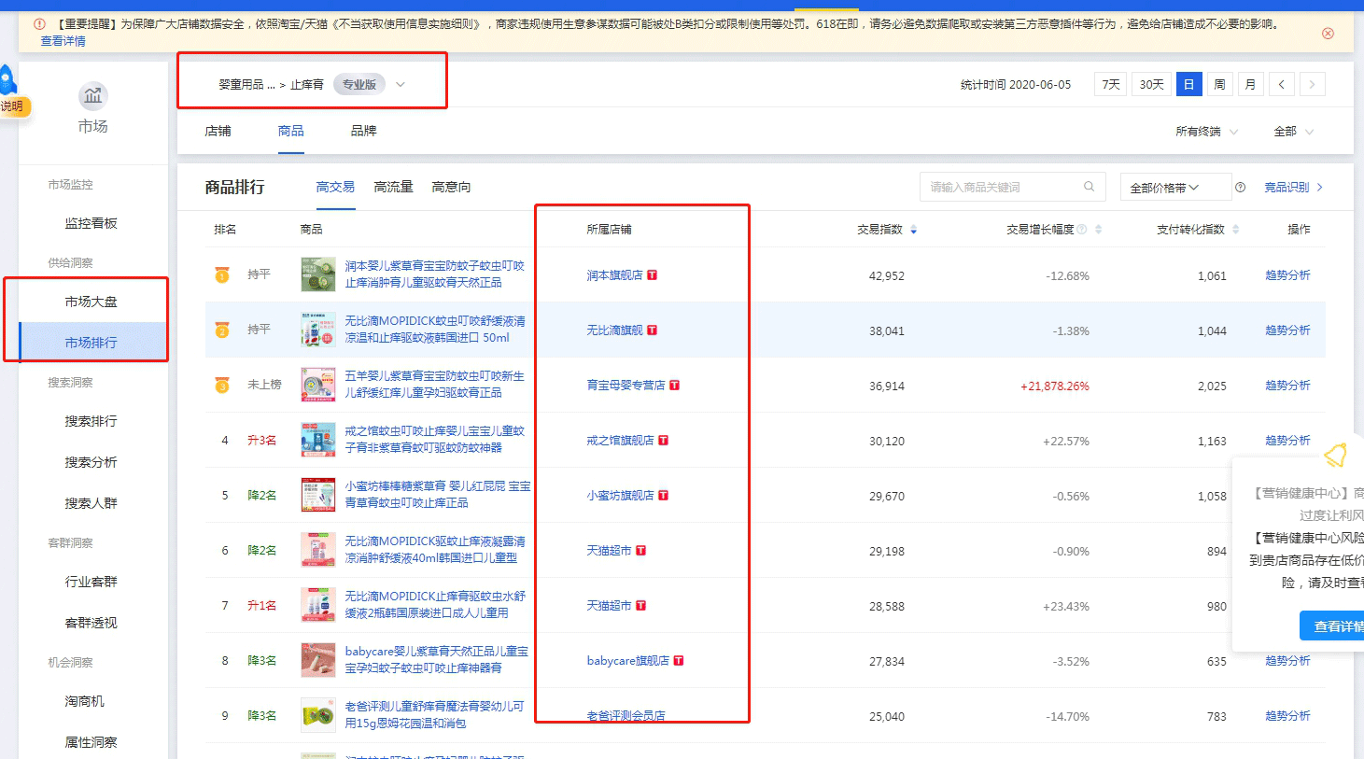1364x759 pixels.
Task: Sort by 交易指数 column arrow
Action: (x=913, y=230)
